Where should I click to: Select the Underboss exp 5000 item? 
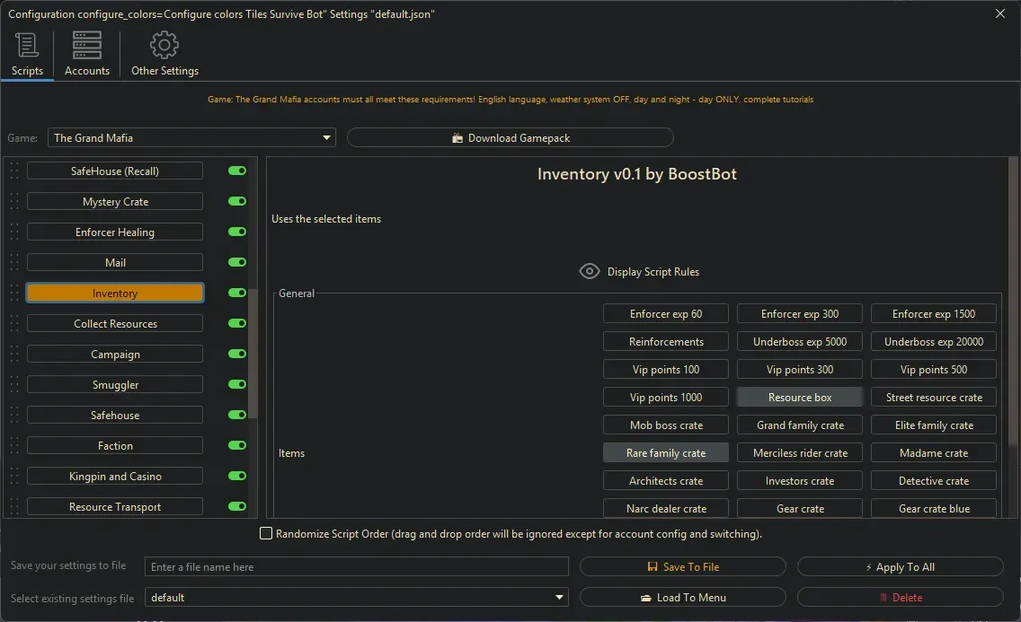coord(800,342)
